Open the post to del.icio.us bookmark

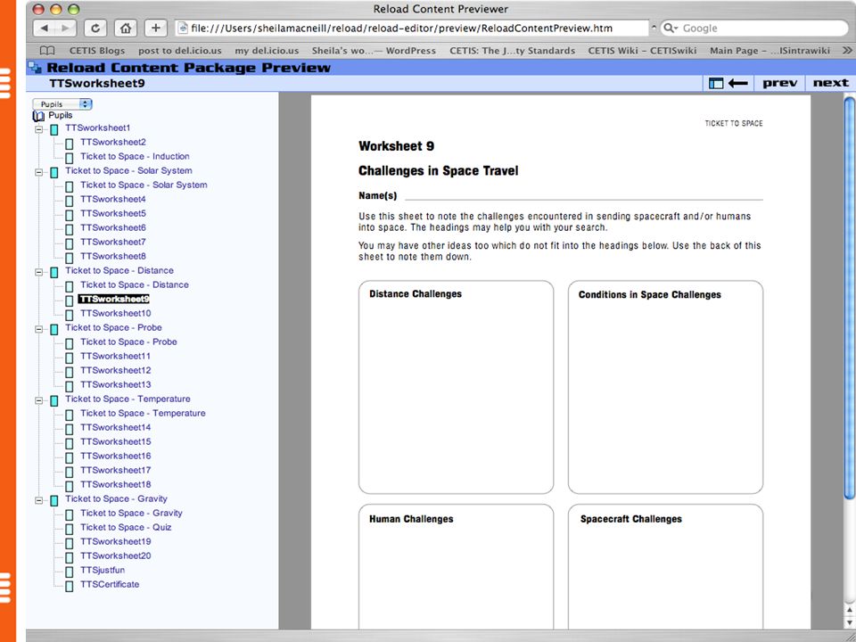[x=180, y=51]
